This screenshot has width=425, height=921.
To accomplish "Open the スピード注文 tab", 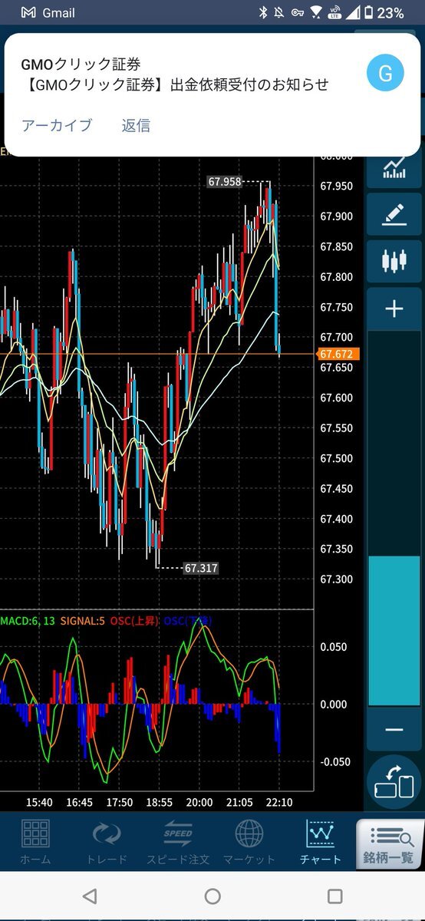I will pyautogui.click(x=178, y=842).
